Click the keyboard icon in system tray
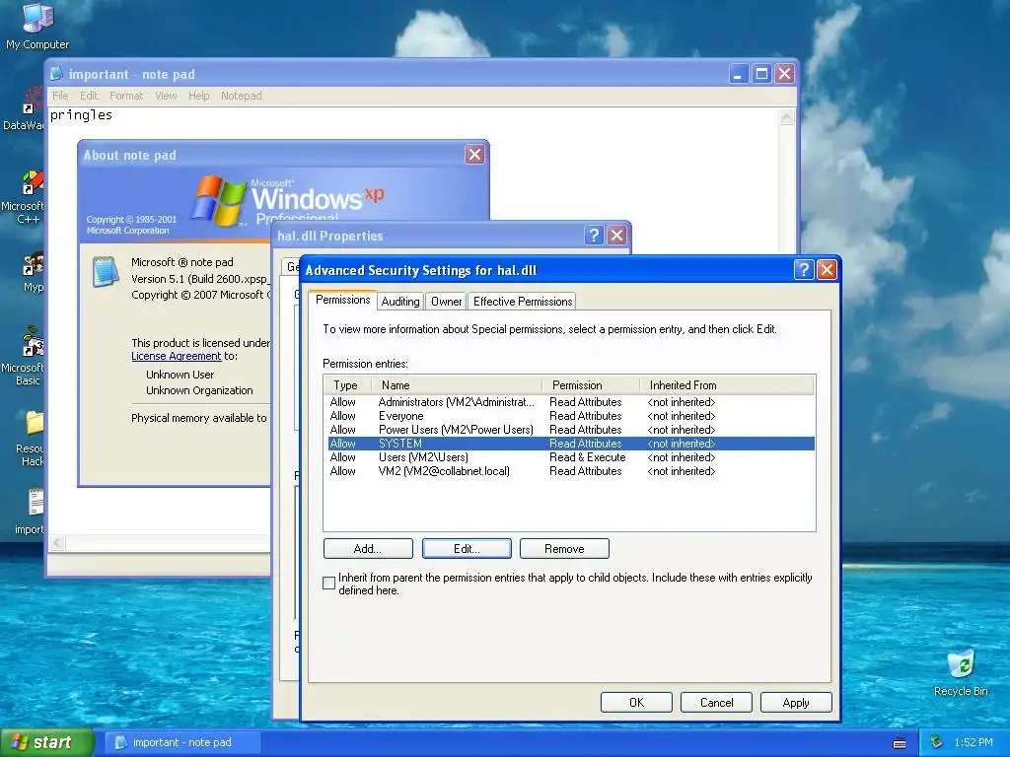Image resolution: width=1010 pixels, height=757 pixels. [900, 743]
